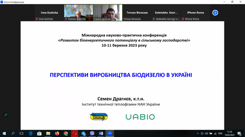Click the date line '10-11 березня 2023 року'
This screenshot has height=137, width=245.
(x=124, y=45)
